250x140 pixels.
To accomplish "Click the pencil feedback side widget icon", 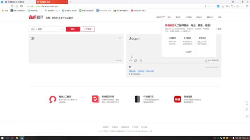I will [247, 116].
